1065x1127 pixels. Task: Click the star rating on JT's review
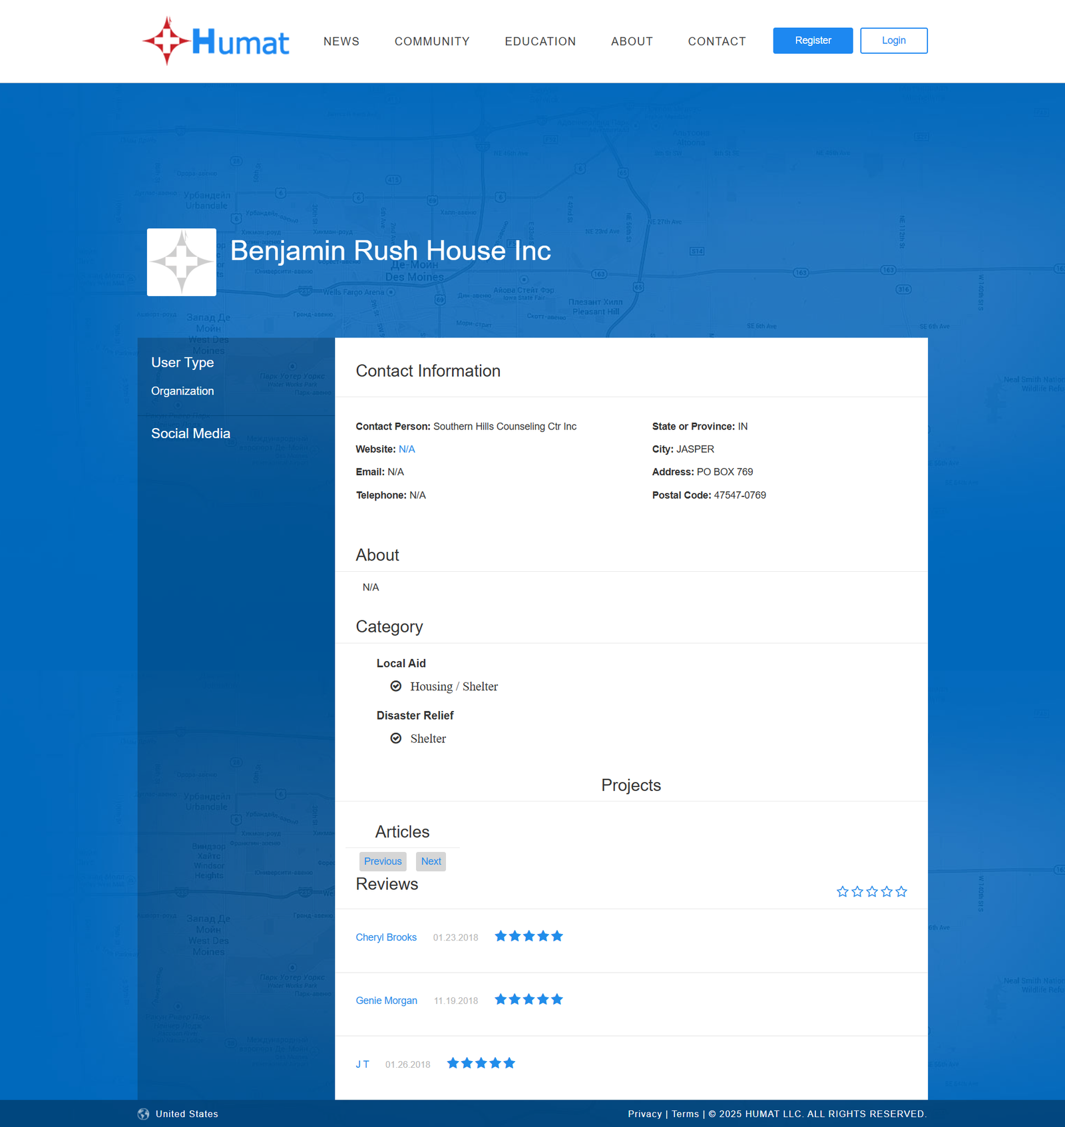481,1063
